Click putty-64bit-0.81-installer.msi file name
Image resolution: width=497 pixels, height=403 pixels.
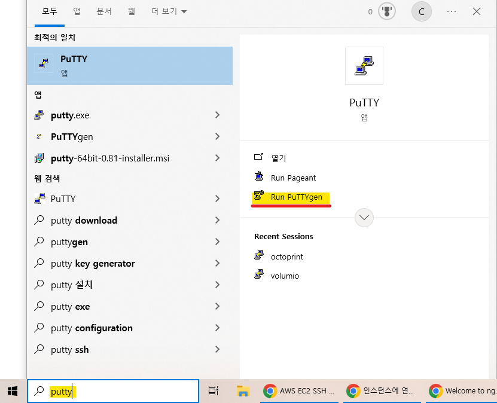[110, 158]
